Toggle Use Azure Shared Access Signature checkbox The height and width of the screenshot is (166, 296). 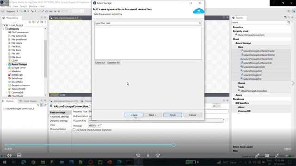(x=74, y=130)
